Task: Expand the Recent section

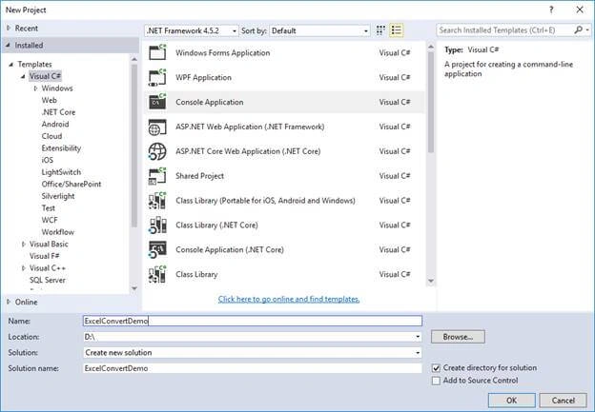Action: [x=9, y=28]
